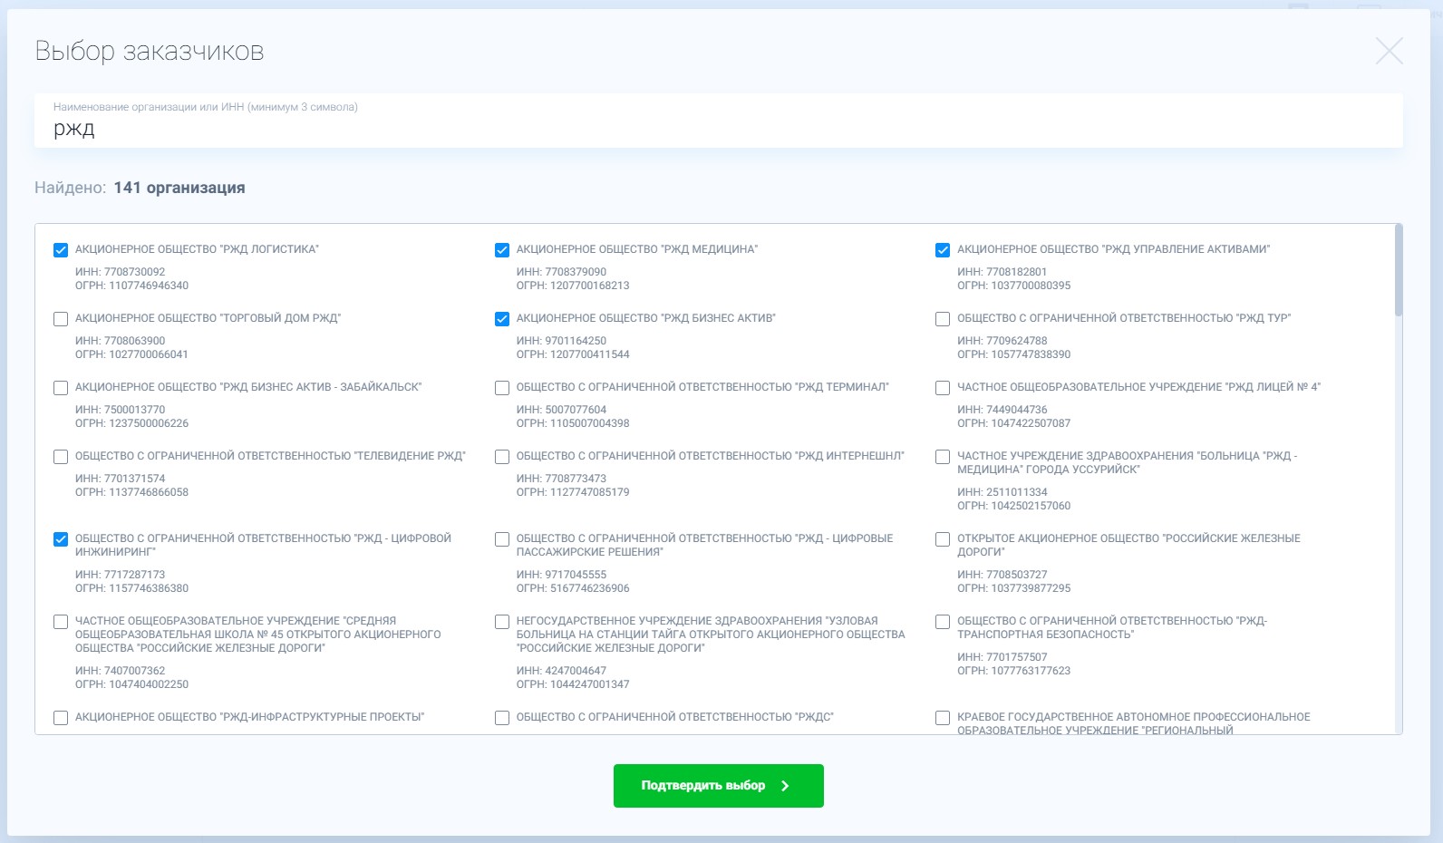1443x843 pixels.
Task: Click the text "ИНН: 9717045555"
Action: (562, 575)
